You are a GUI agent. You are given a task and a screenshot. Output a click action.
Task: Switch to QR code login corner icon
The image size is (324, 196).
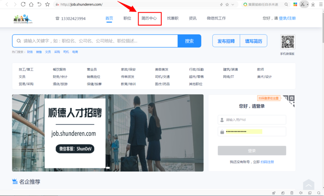pos(289,100)
